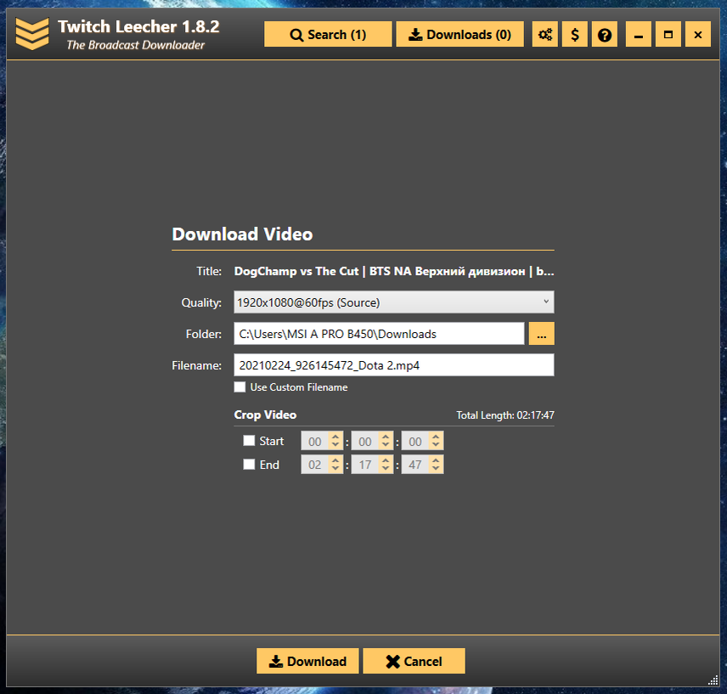Enable the Start crop checkbox
This screenshot has height=694, width=727.
249,440
